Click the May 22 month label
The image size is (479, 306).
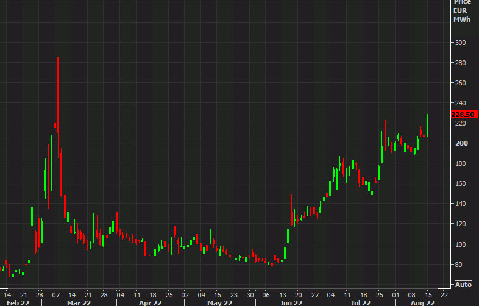tap(219, 302)
